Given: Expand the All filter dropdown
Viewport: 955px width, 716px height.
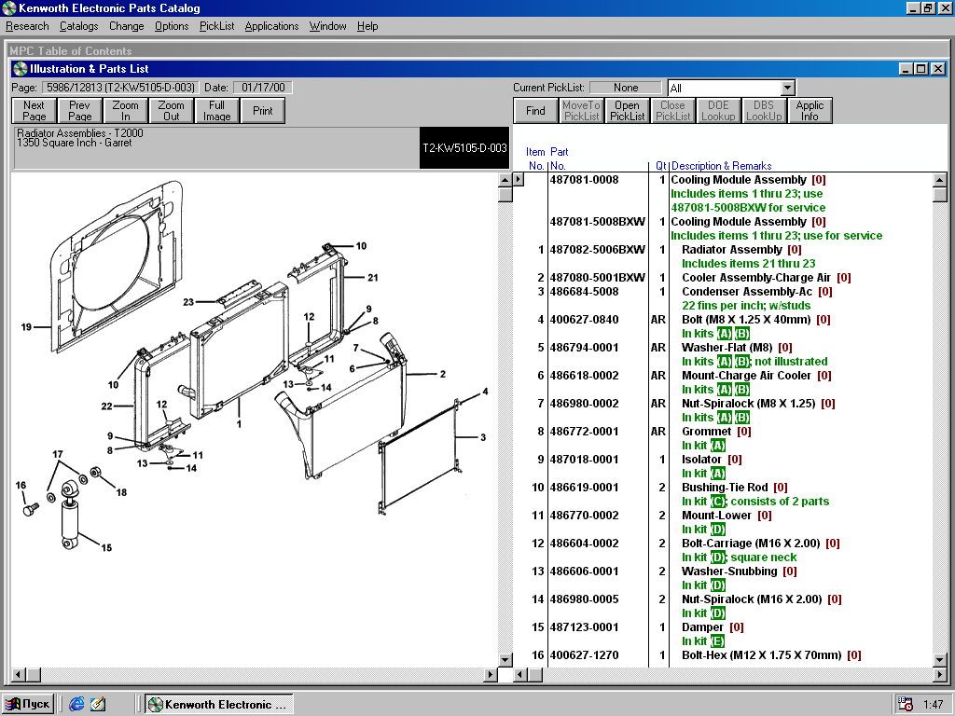Looking at the screenshot, I should click(787, 88).
